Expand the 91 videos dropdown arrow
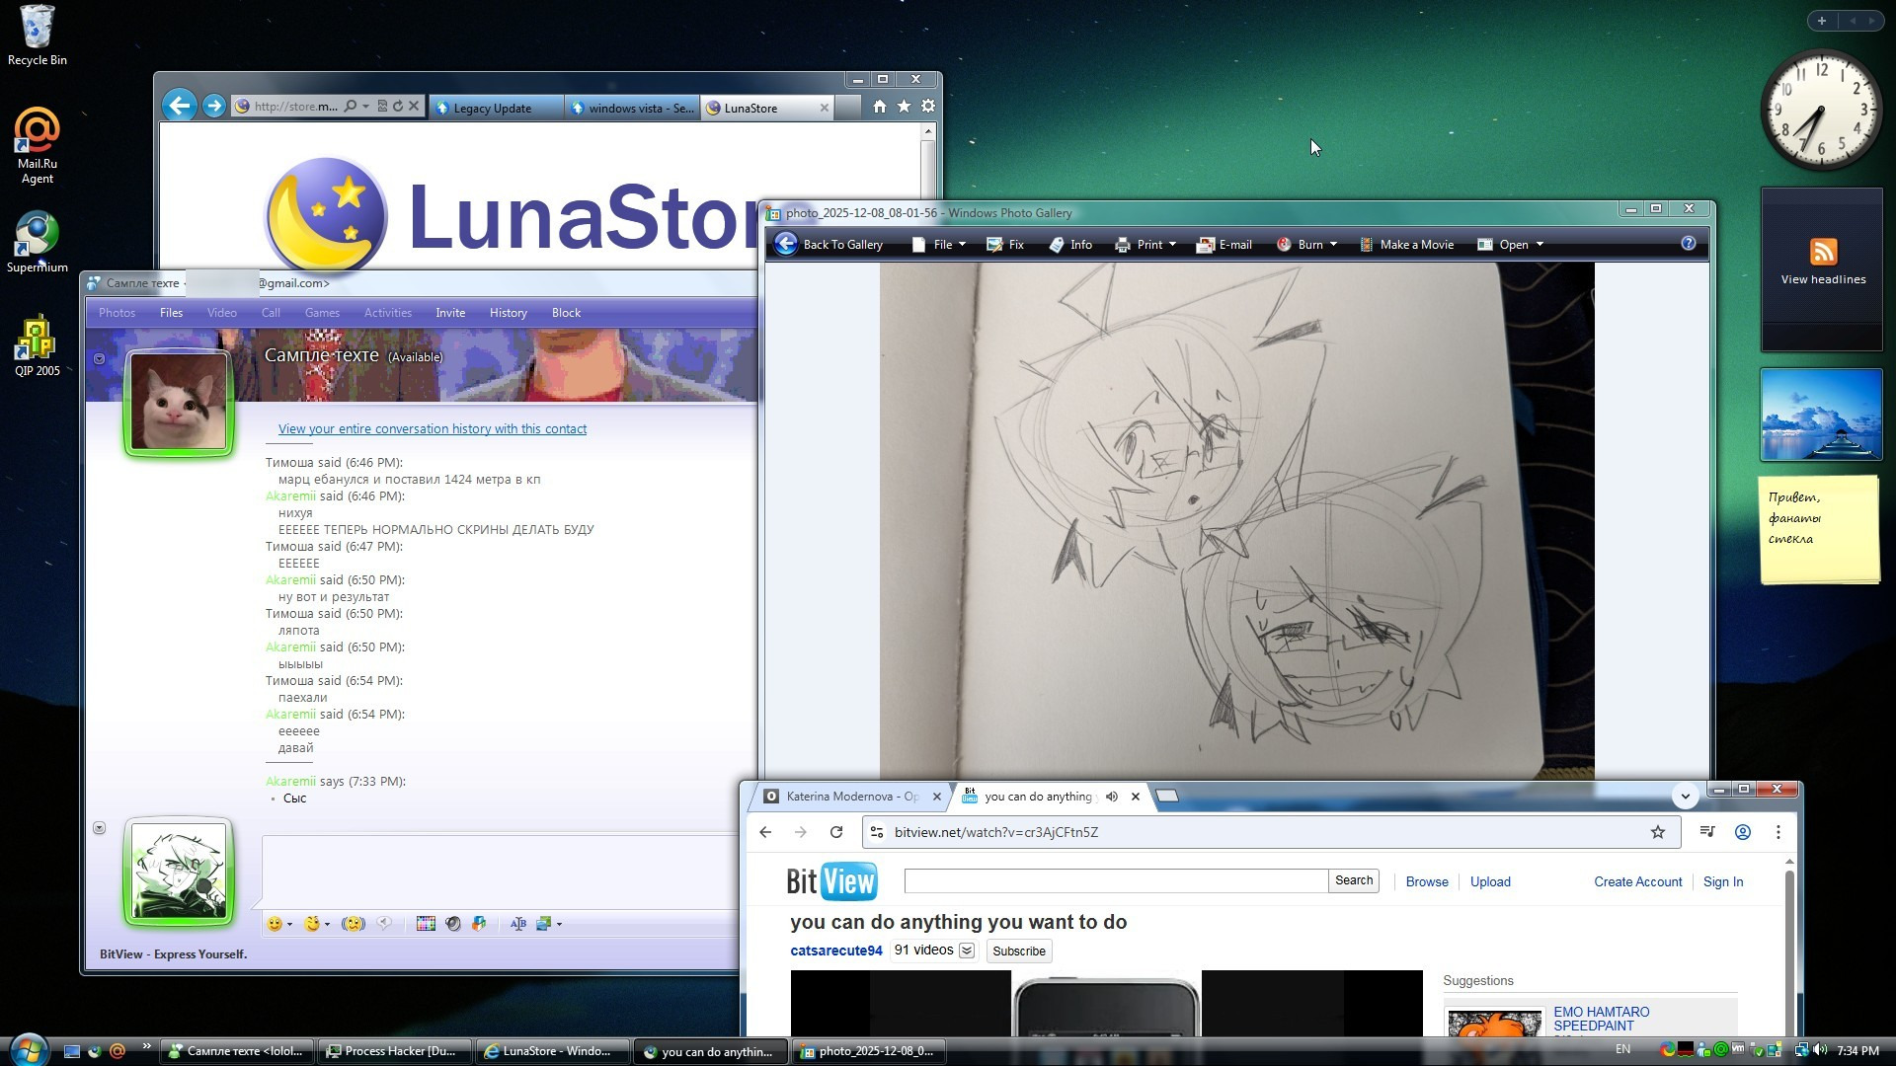Viewport: 1896px width, 1066px height. [967, 951]
